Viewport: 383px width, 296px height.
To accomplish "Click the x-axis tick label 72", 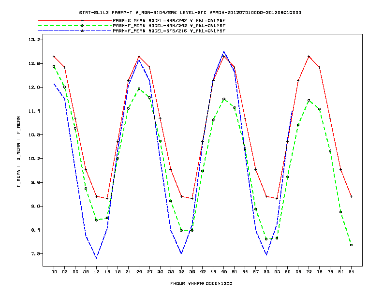I will click(309, 272).
